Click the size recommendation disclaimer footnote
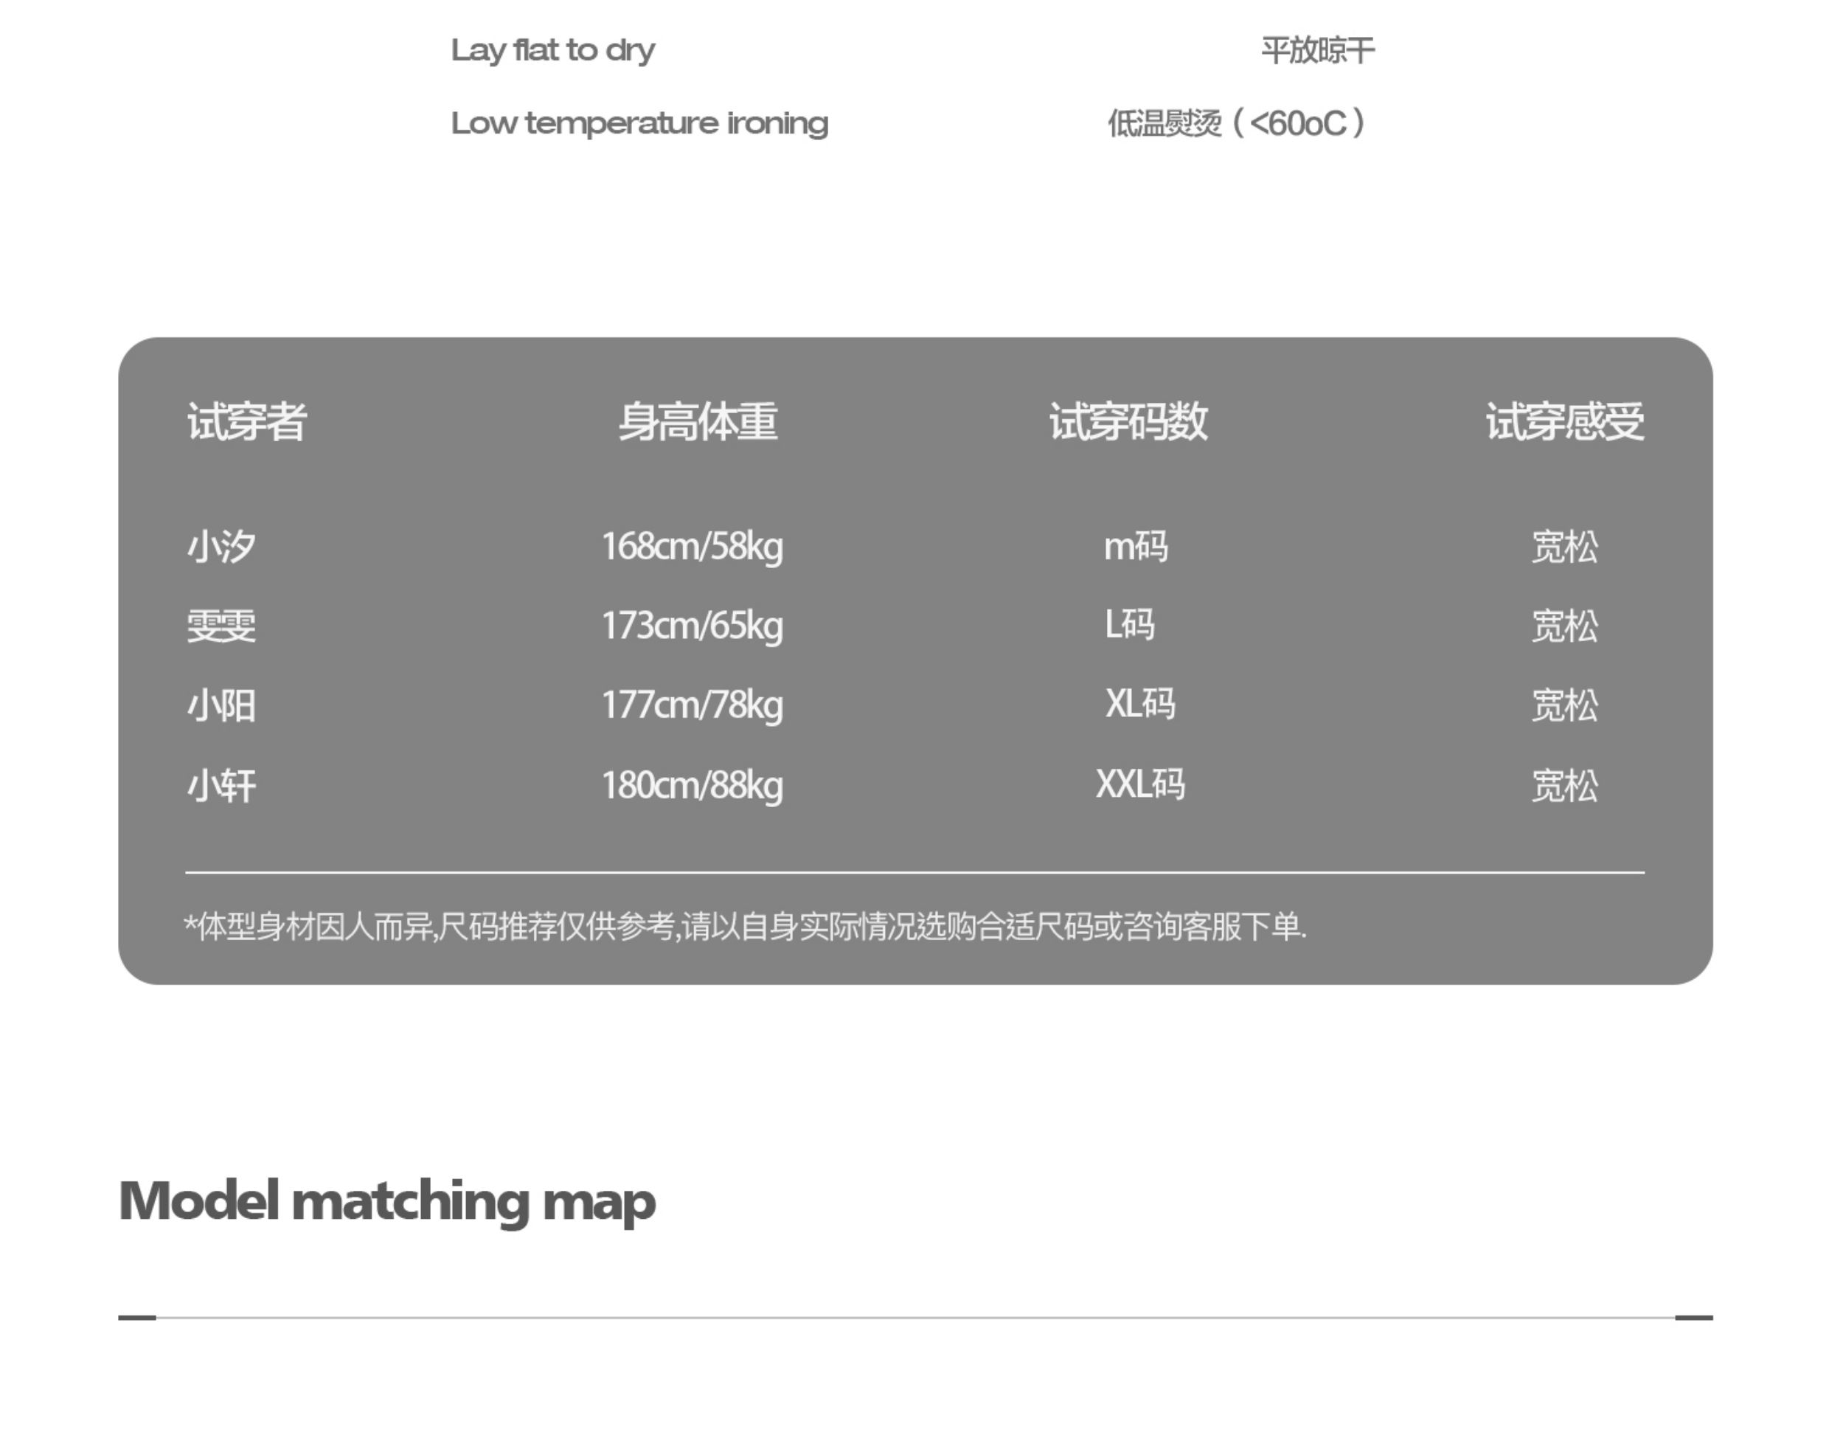The width and height of the screenshot is (1829, 1452). [x=745, y=926]
